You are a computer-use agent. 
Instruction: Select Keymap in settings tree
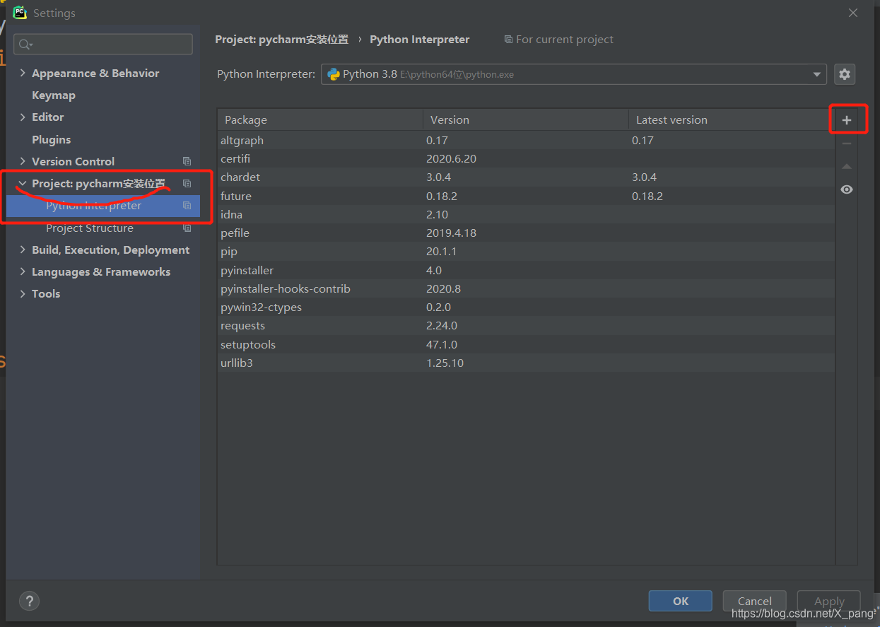point(54,95)
